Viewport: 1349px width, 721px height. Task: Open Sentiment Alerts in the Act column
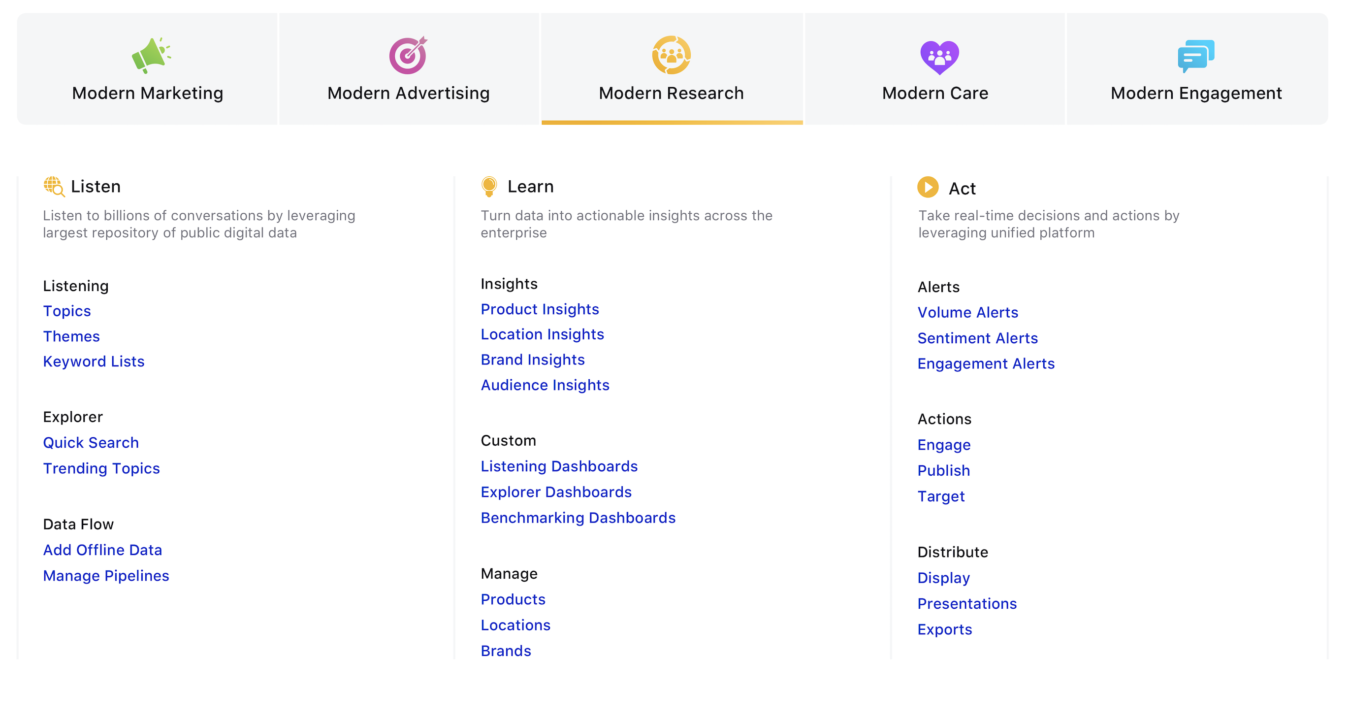point(978,338)
